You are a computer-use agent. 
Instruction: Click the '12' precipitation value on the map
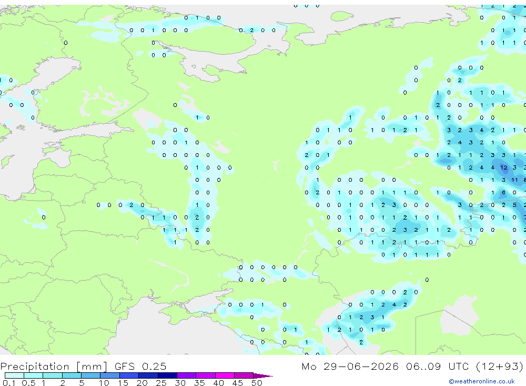tap(503, 167)
